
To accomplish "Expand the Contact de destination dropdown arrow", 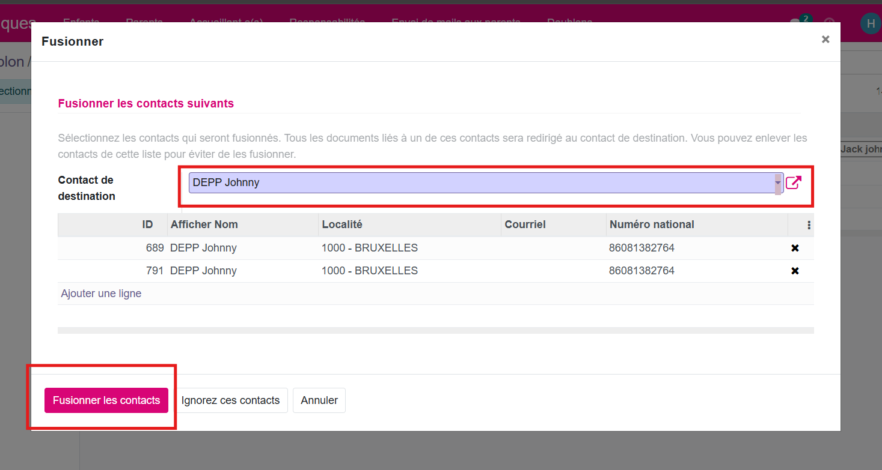I will click(x=777, y=182).
